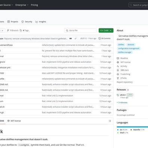Image resolution: width=148 pixels, height=148 pixels.
Task: Open the Insights tab
Action: point(41,22)
